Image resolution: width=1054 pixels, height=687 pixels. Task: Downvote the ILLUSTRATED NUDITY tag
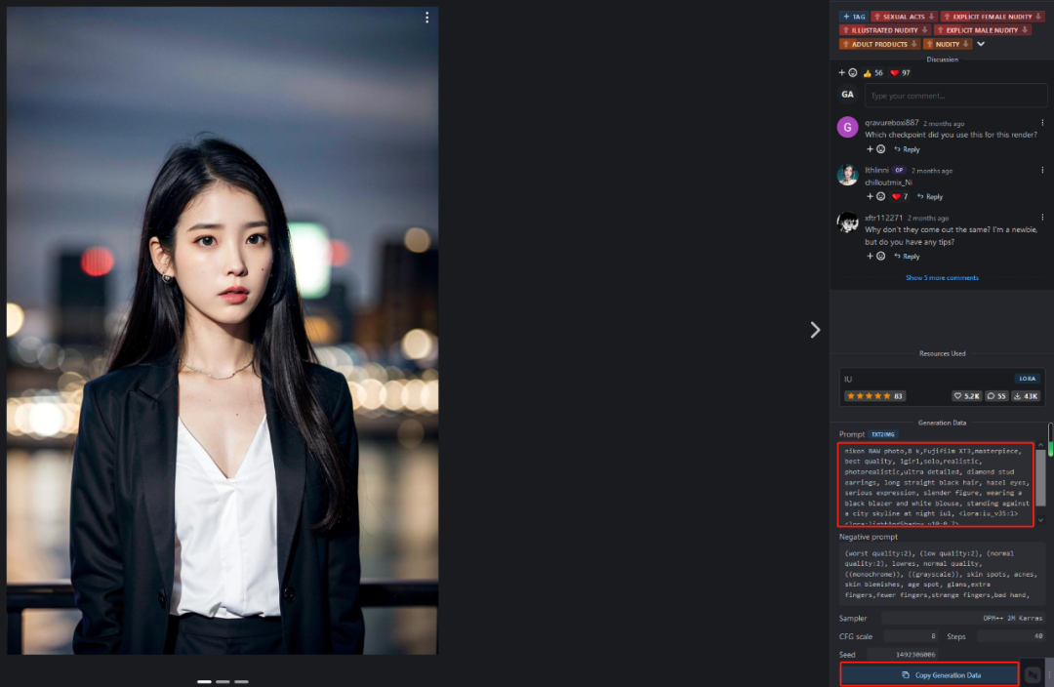pyautogui.click(x=924, y=30)
